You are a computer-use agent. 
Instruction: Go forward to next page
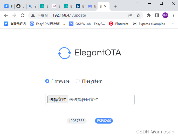point(14,15)
